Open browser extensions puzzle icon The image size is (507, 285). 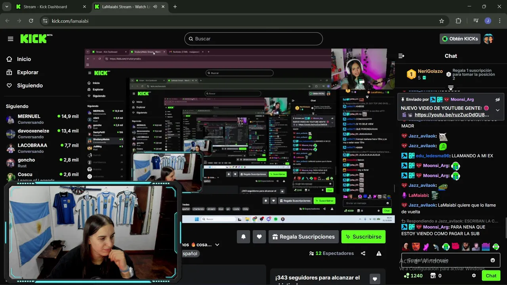point(458,21)
